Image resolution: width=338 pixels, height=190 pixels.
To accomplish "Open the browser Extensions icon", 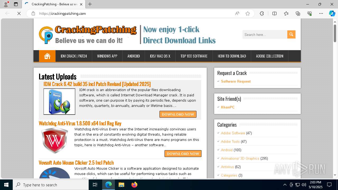I will tap(262, 13).
